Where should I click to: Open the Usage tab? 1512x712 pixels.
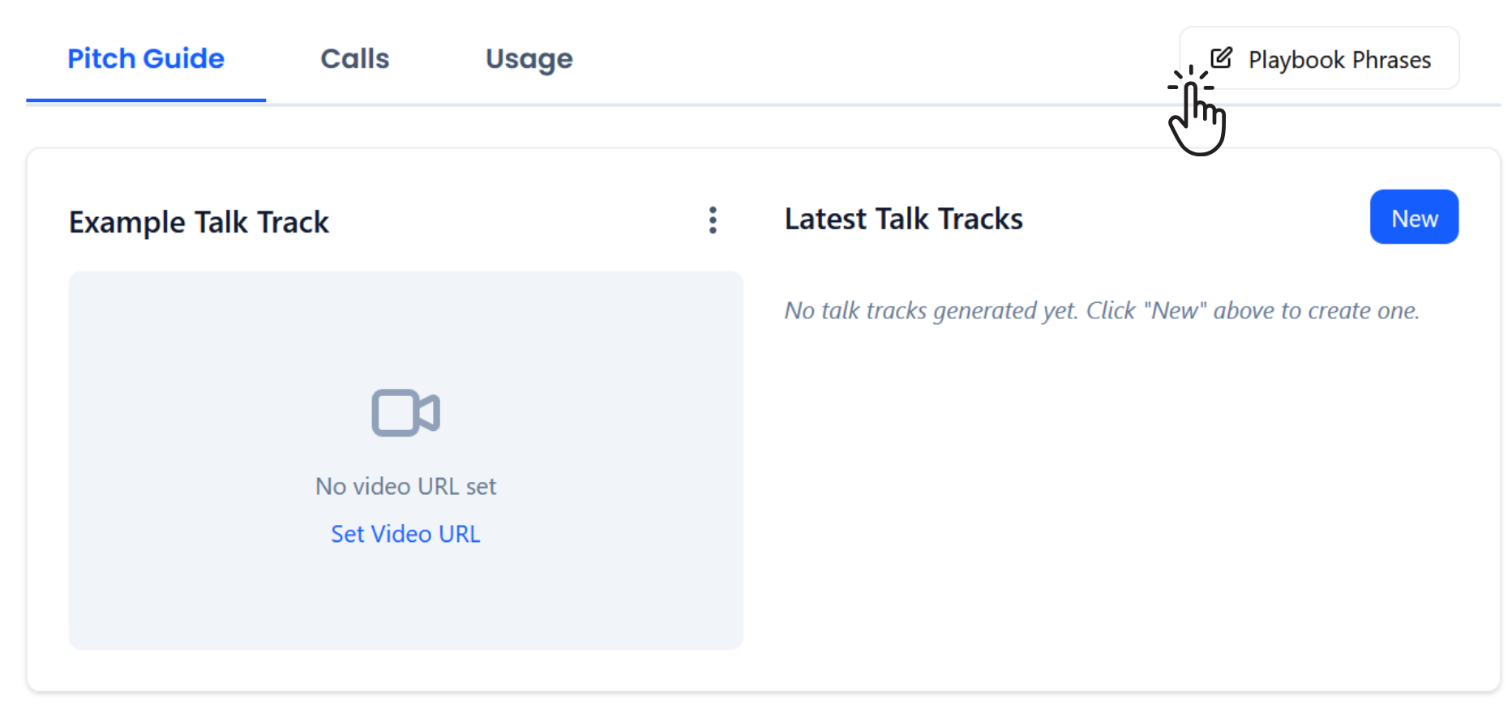529,59
